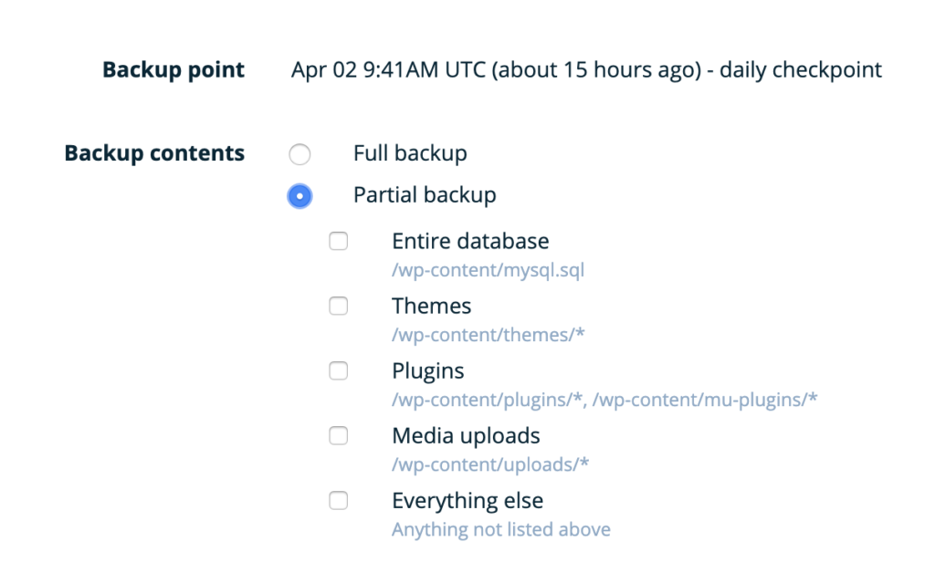Click 'Anything not listed above' description
Viewport: 935px width, 573px height.
(x=501, y=529)
